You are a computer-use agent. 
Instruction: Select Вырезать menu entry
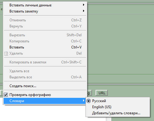[x=45, y=35]
